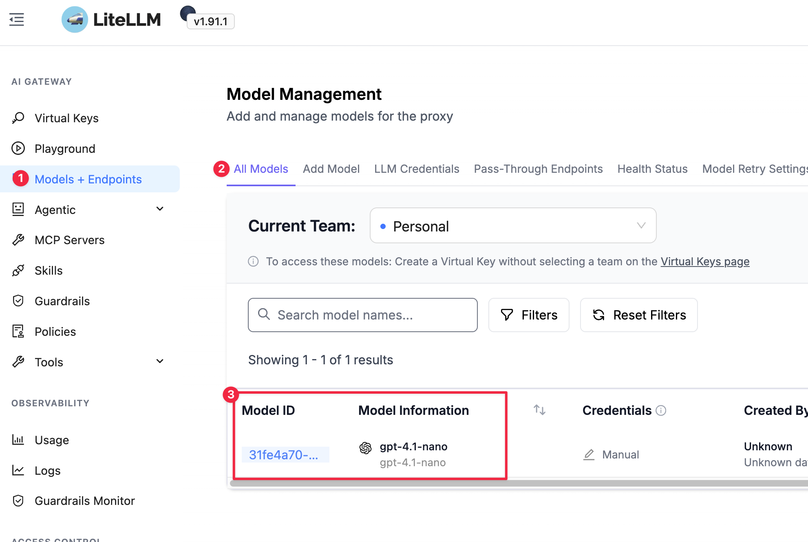Open the Current Team Personal dropdown
The height and width of the screenshot is (542, 808).
[x=513, y=226]
